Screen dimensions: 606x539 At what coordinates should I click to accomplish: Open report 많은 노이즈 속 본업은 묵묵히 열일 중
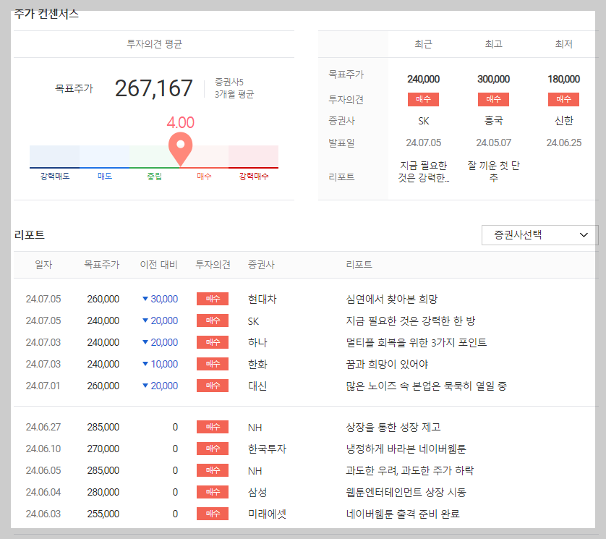[x=426, y=386]
